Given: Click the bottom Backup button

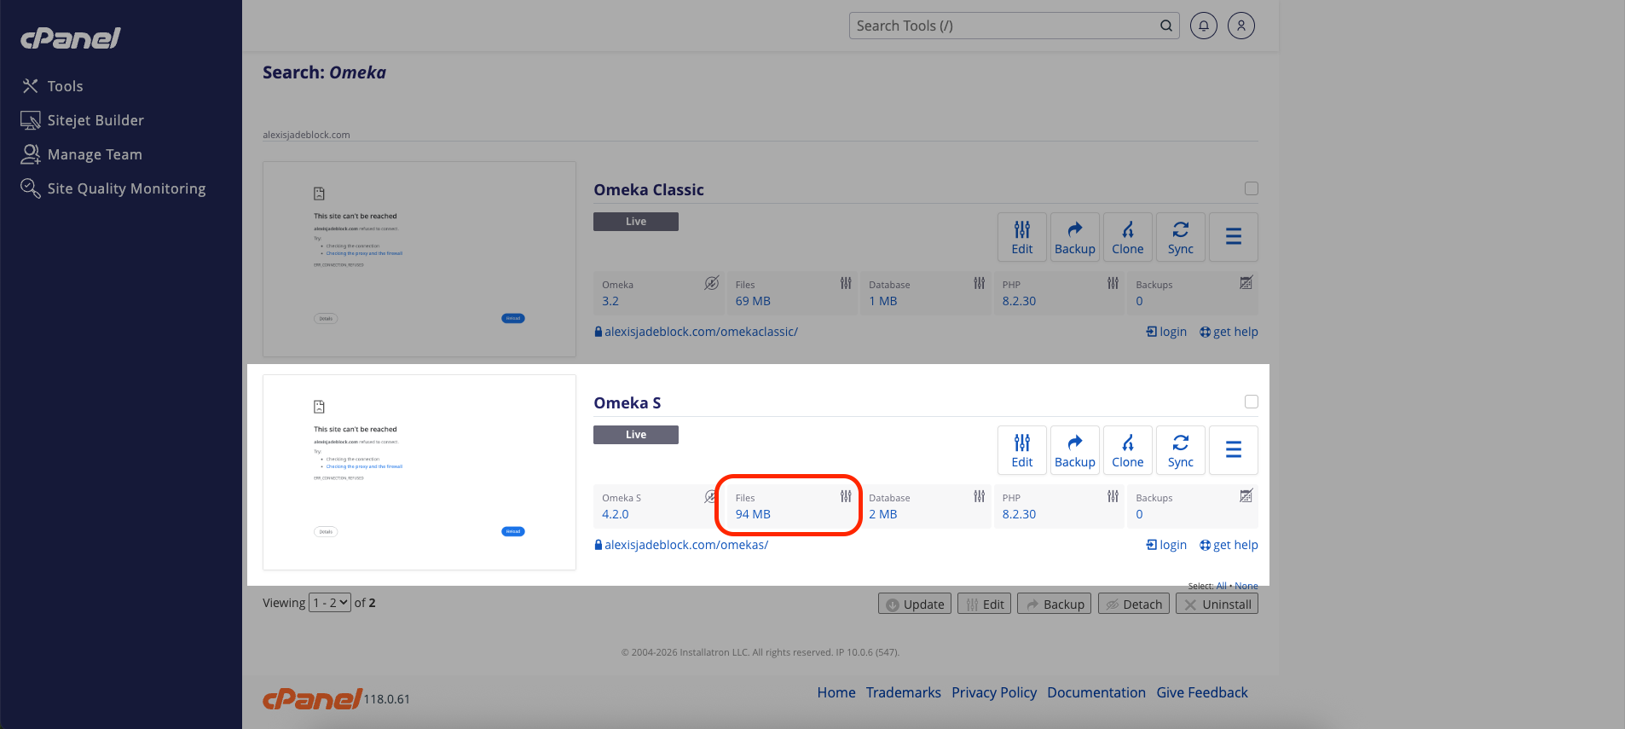Looking at the screenshot, I should click(1055, 604).
